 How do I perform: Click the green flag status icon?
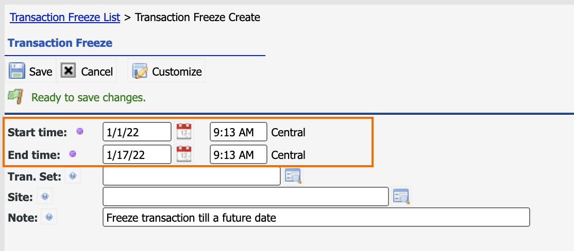(x=16, y=97)
